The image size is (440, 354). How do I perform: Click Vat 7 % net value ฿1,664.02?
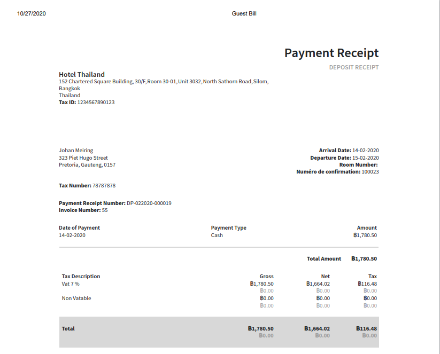[x=318, y=284]
